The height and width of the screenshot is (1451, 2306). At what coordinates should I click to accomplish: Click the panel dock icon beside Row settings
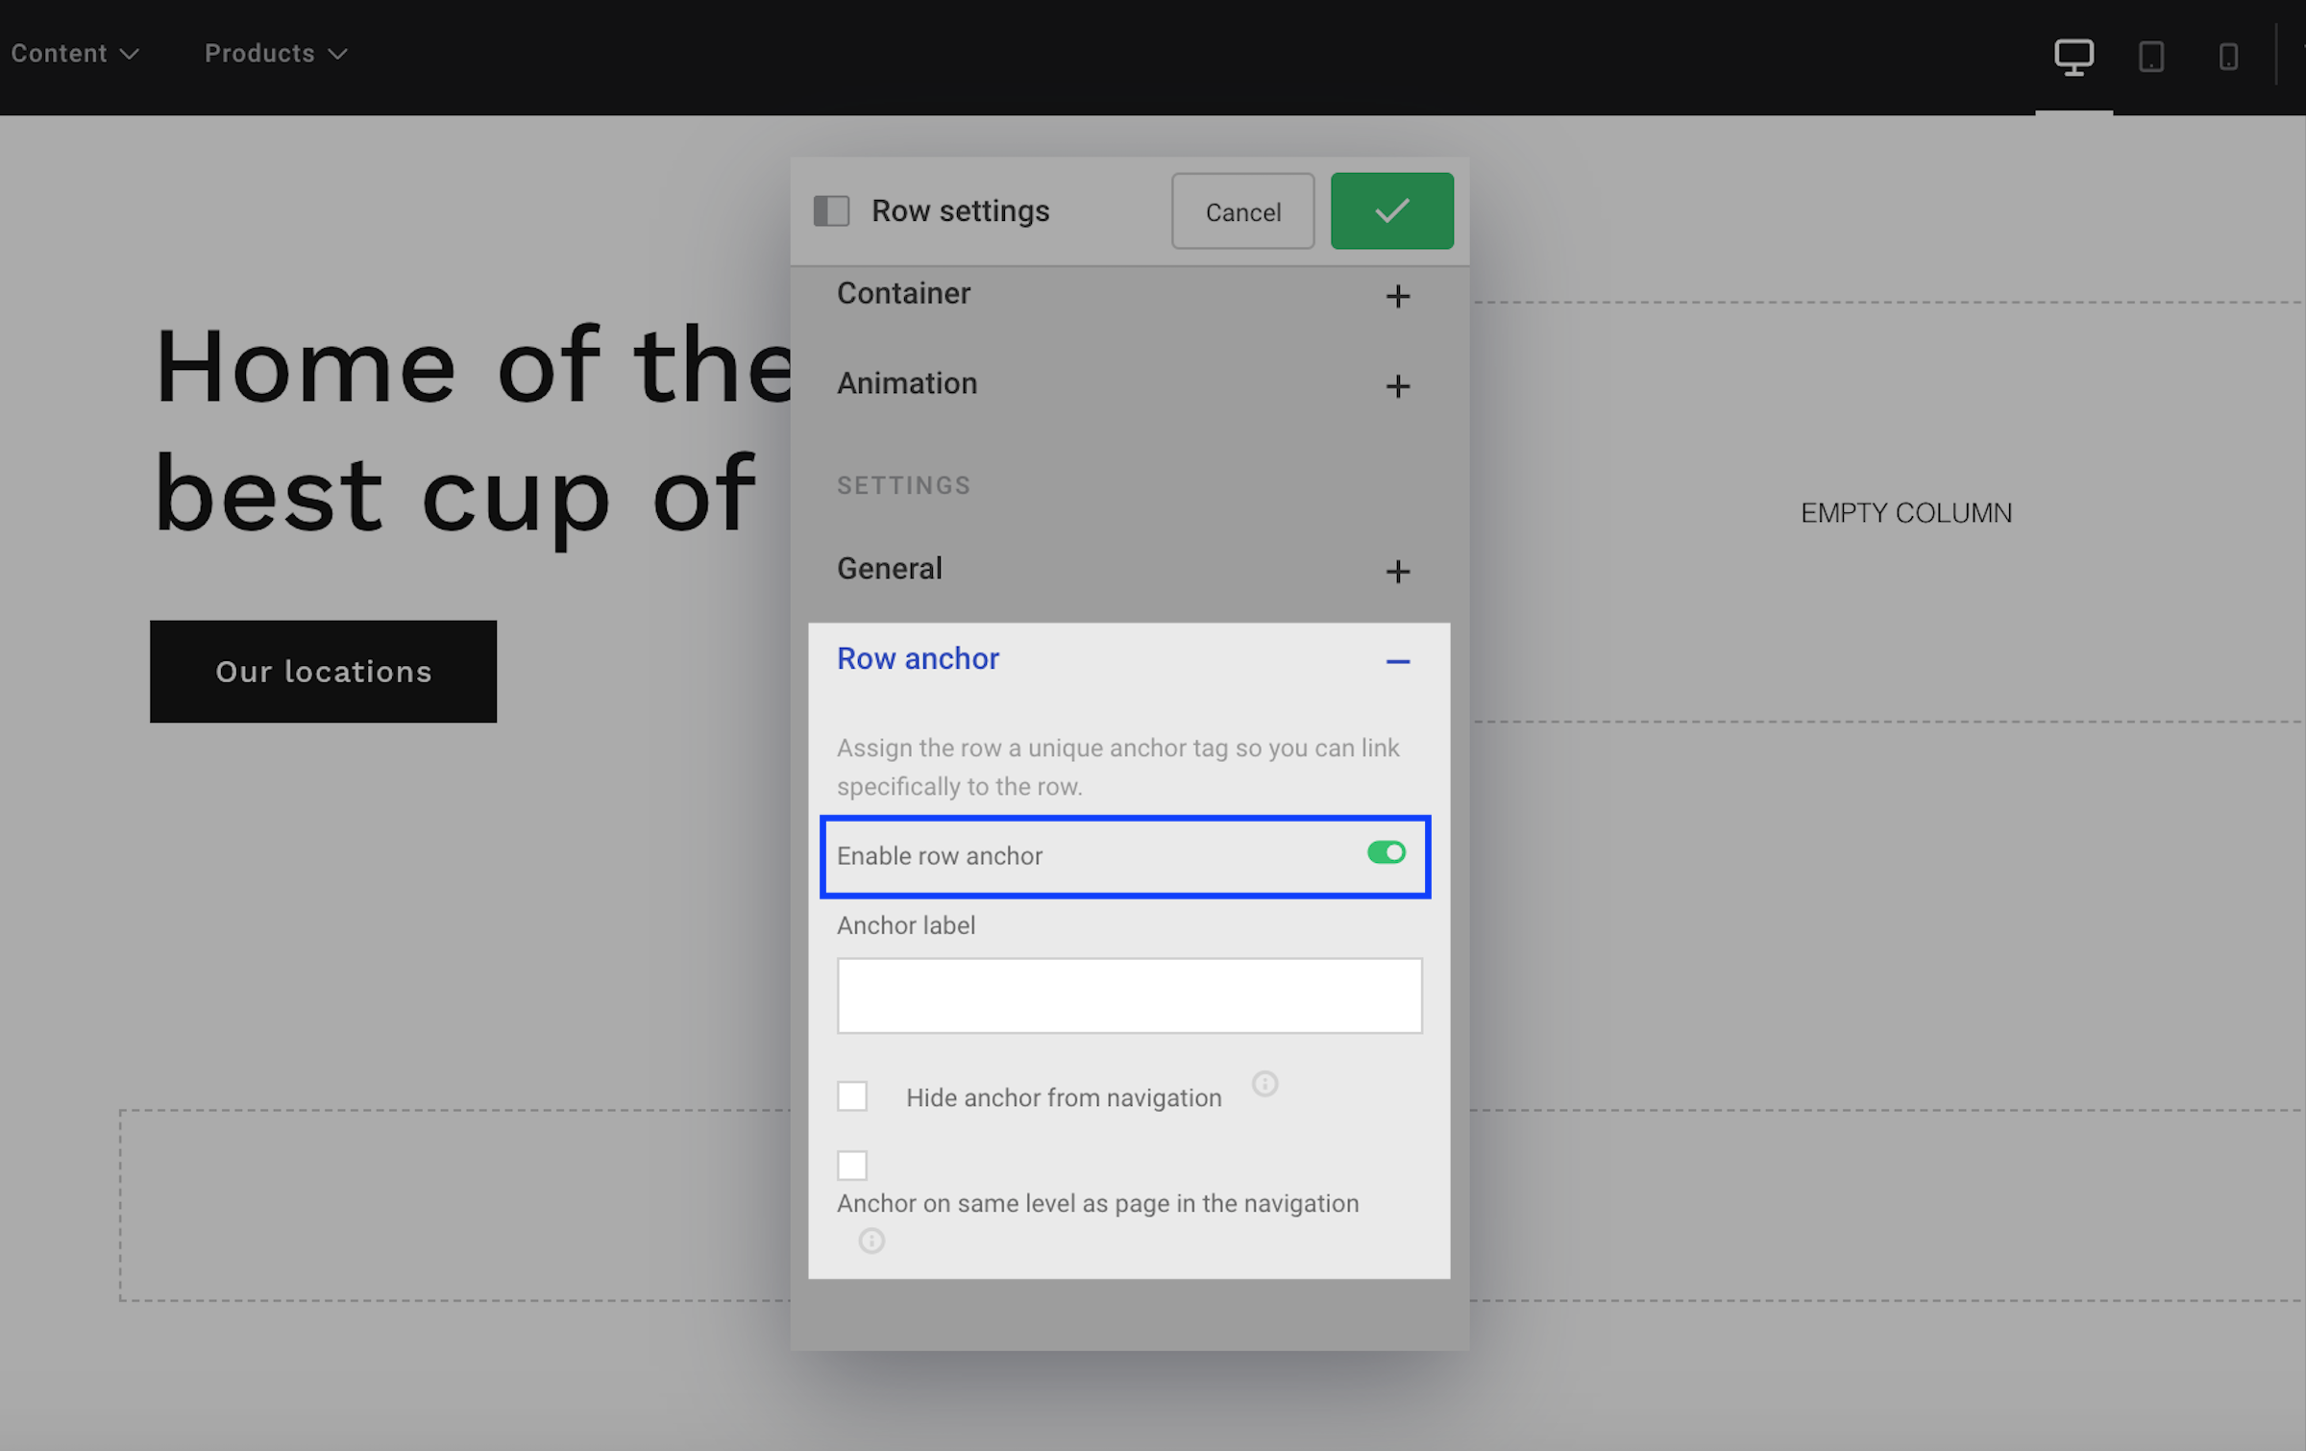click(831, 210)
